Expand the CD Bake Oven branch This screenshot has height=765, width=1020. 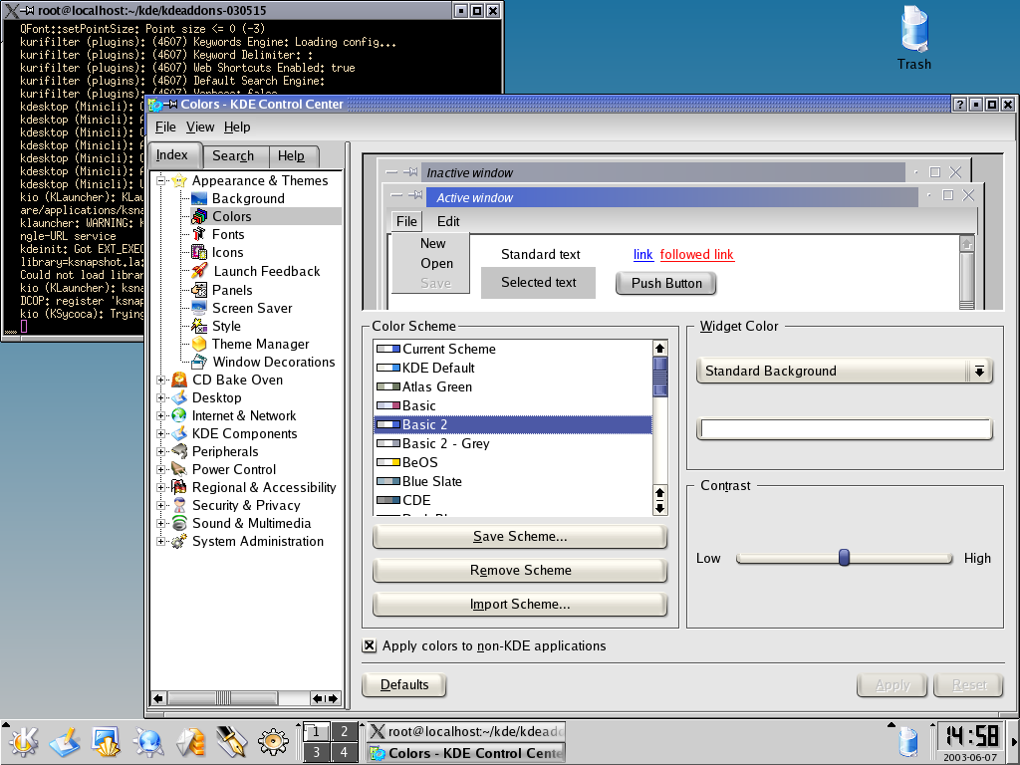[161, 380]
